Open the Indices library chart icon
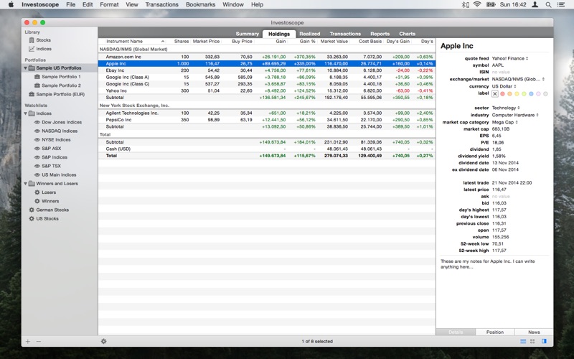574x359 pixels. pyautogui.click(x=32, y=49)
